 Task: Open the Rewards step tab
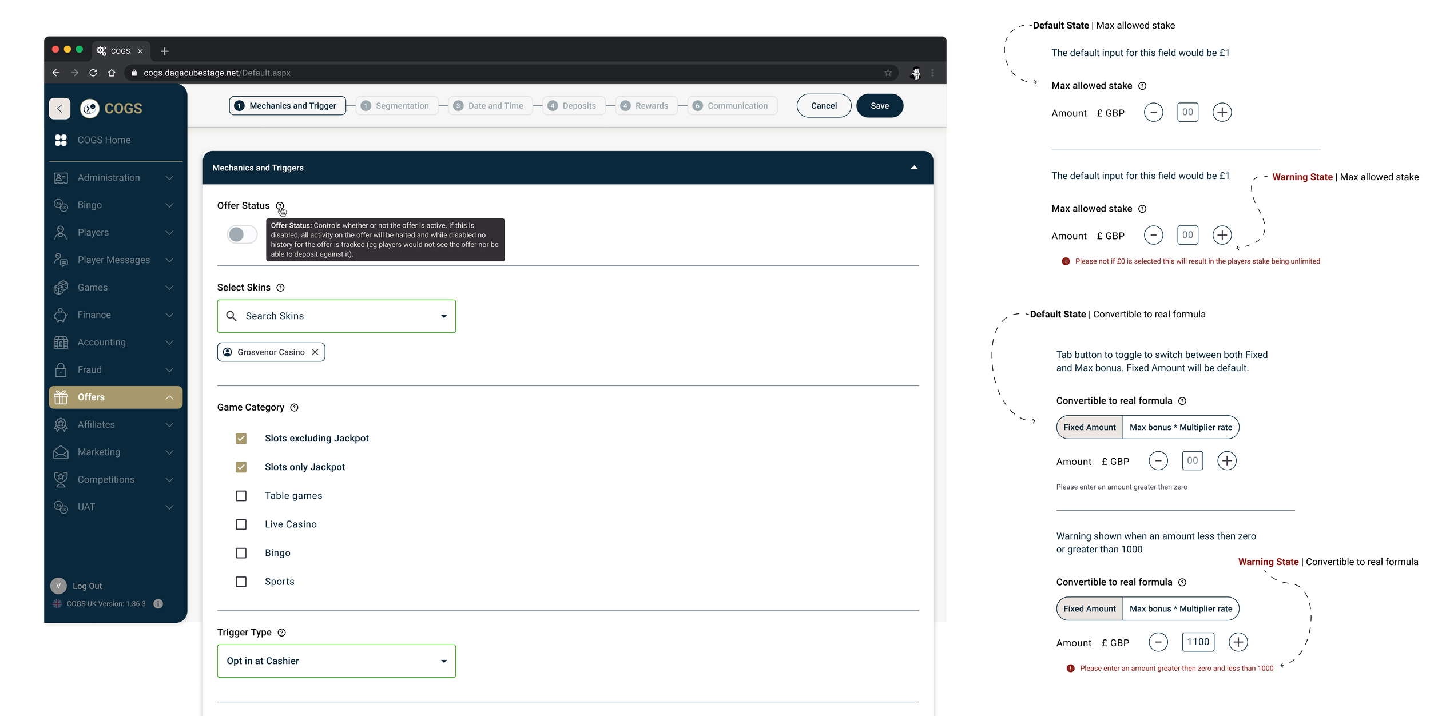click(646, 106)
